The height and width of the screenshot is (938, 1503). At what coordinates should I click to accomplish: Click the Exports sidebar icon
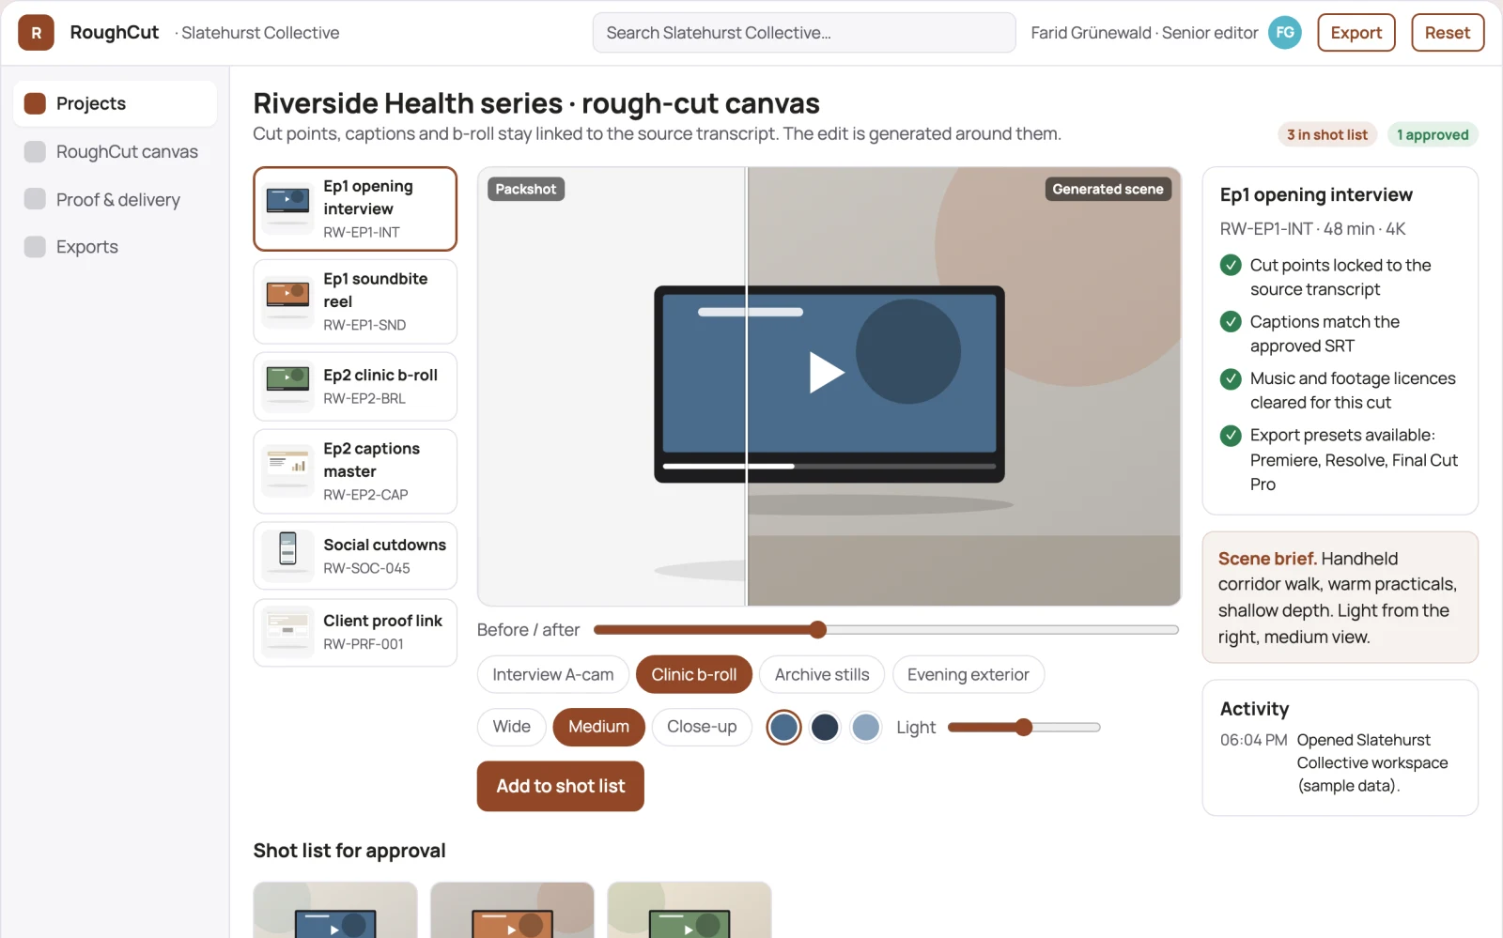click(x=35, y=246)
